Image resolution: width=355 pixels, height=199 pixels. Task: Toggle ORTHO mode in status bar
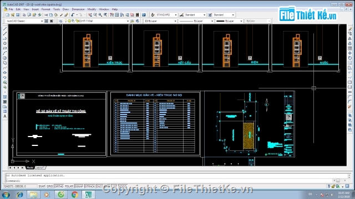pyautogui.click(x=59, y=186)
